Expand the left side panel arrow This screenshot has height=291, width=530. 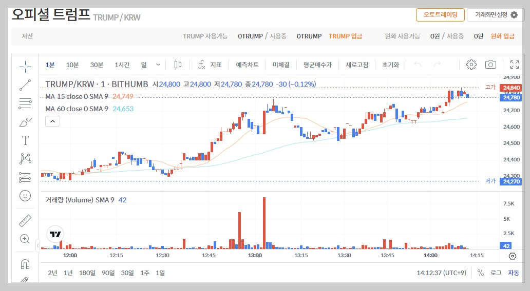(37, 245)
